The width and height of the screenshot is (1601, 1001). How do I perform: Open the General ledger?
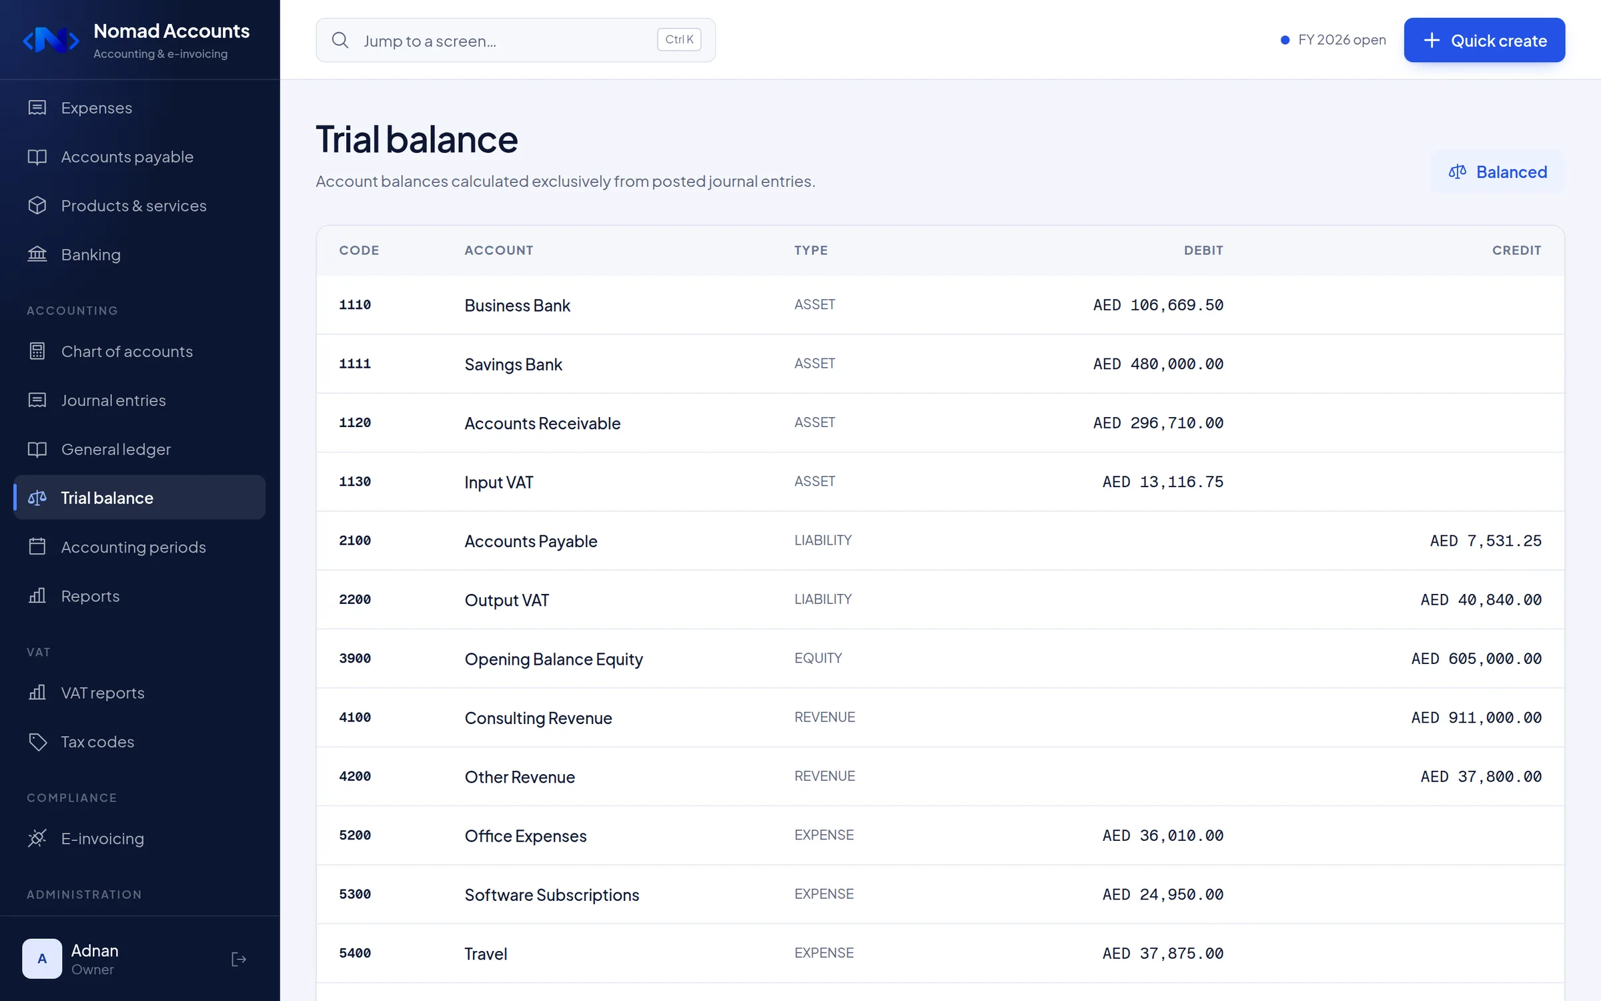(x=139, y=449)
